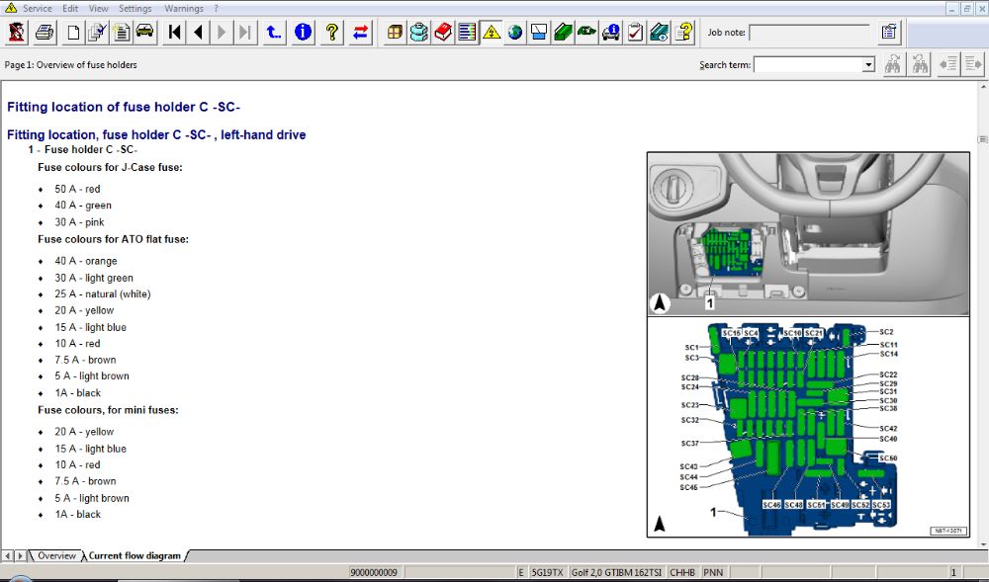Click the yellow question mark help icon
Image resolution: width=989 pixels, height=582 pixels.
(332, 33)
